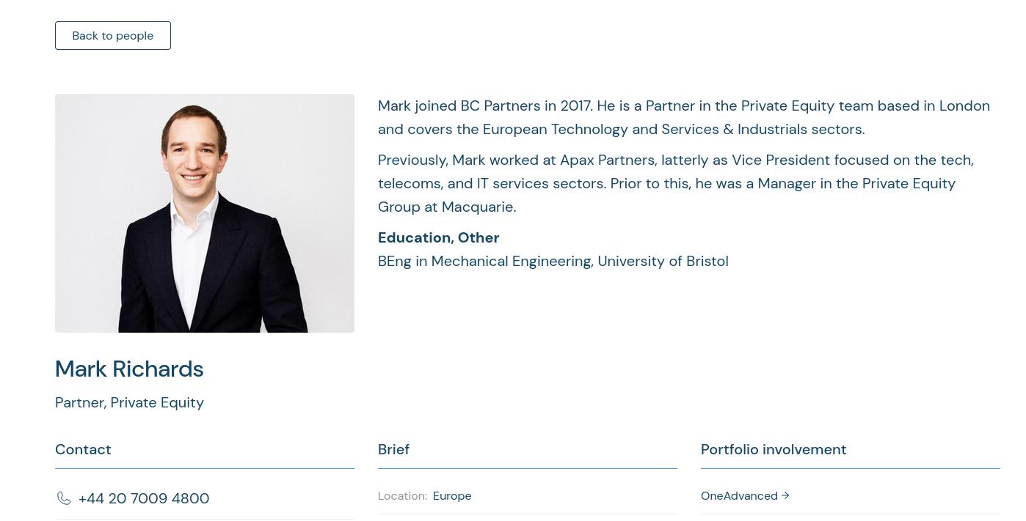Click the Mark Richards name heading
This screenshot has width=1026, height=521.
[129, 369]
